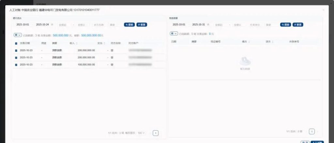Click the 凭证编号 column header in ledger table
Viewport: 334px width, 143px height.
216,42
